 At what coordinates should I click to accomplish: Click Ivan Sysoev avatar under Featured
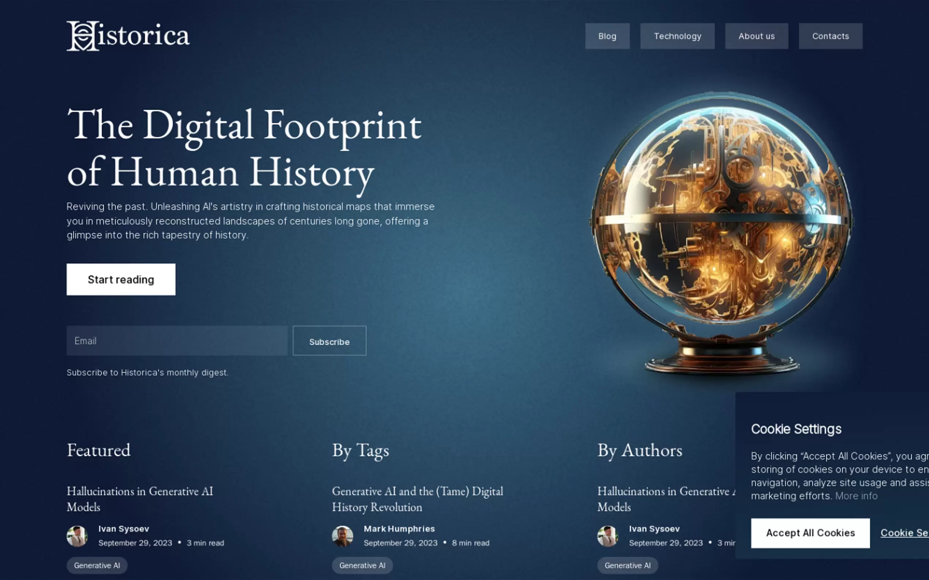(x=77, y=536)
